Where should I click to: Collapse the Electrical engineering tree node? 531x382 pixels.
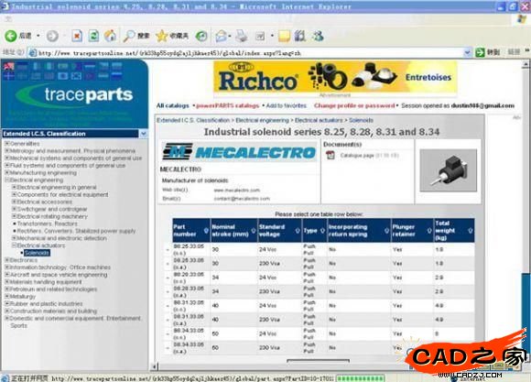click(6, 180)
